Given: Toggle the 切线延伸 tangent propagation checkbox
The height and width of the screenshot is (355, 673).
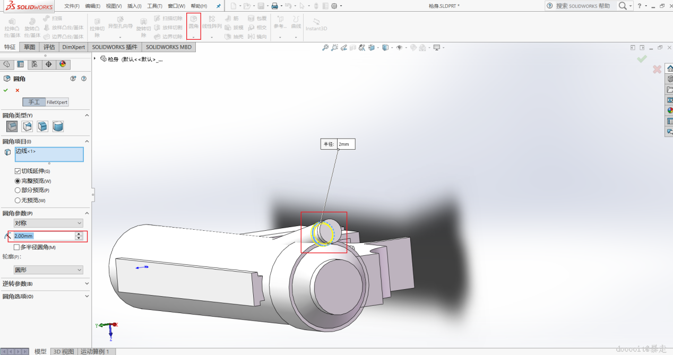Looking at the screenshot, I should coord(18,171).
